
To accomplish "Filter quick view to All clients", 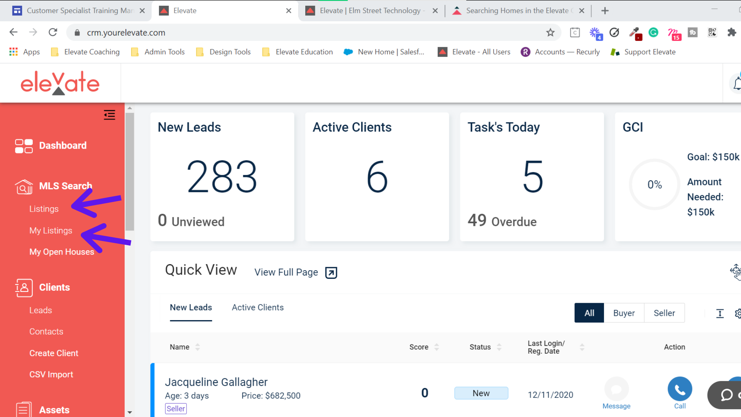I will pyautogui.click(x=589, y=313).
